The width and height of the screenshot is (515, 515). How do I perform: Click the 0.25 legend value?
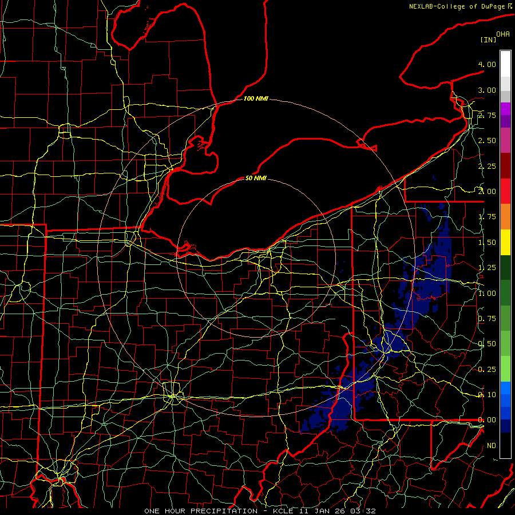click(x=487, y=370)
